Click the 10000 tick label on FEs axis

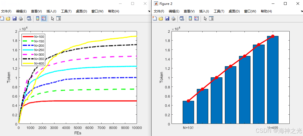click(x=137, y=128)
